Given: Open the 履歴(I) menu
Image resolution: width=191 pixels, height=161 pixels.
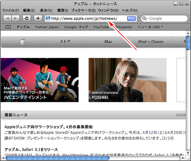Looking at the screenshot, I should point(63,10).
